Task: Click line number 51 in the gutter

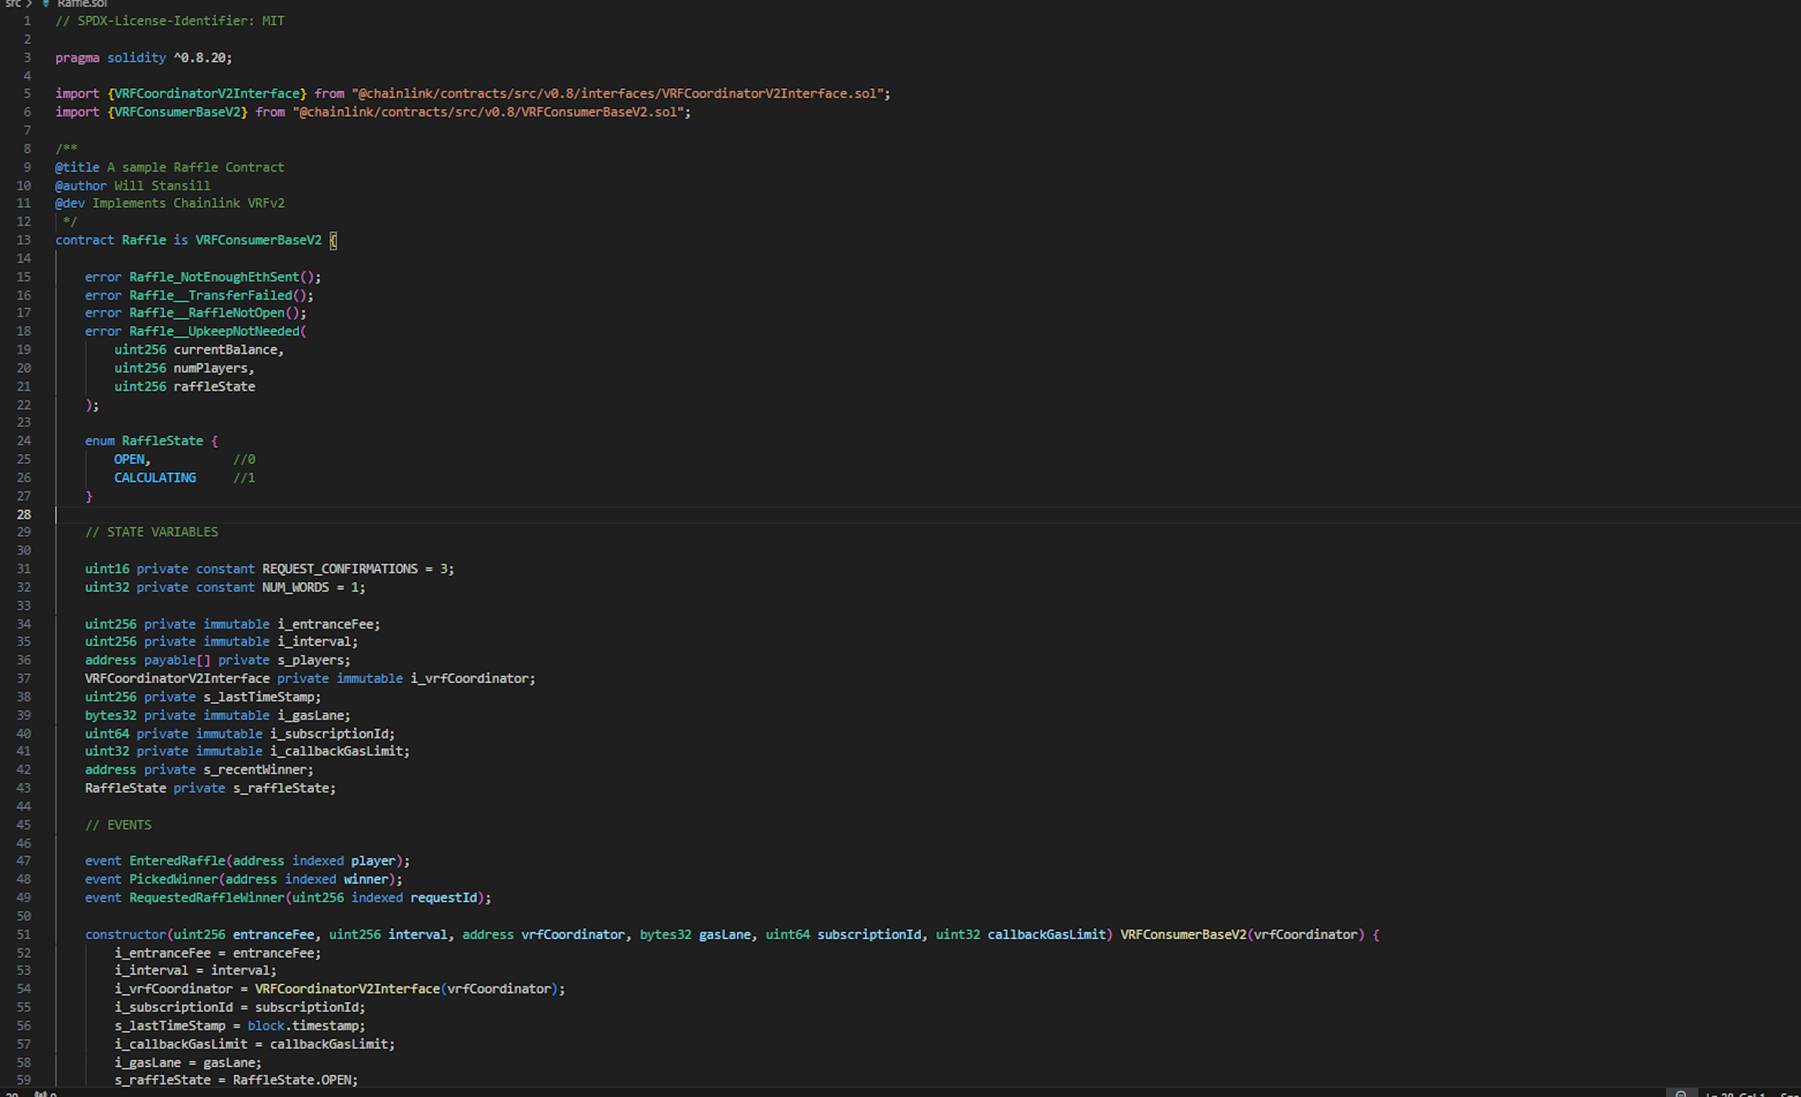Action: click(x=23, y=934)
